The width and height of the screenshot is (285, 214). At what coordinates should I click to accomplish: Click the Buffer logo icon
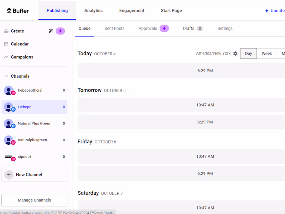pyautogui.click(x=9, y=11)
